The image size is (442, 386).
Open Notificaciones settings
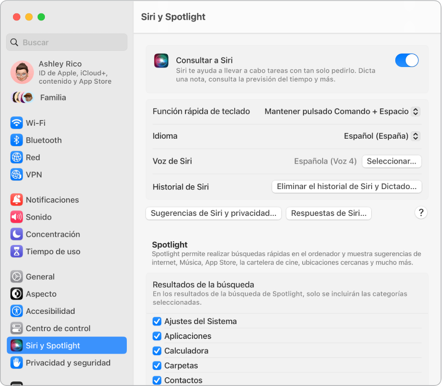click(51, 200)
